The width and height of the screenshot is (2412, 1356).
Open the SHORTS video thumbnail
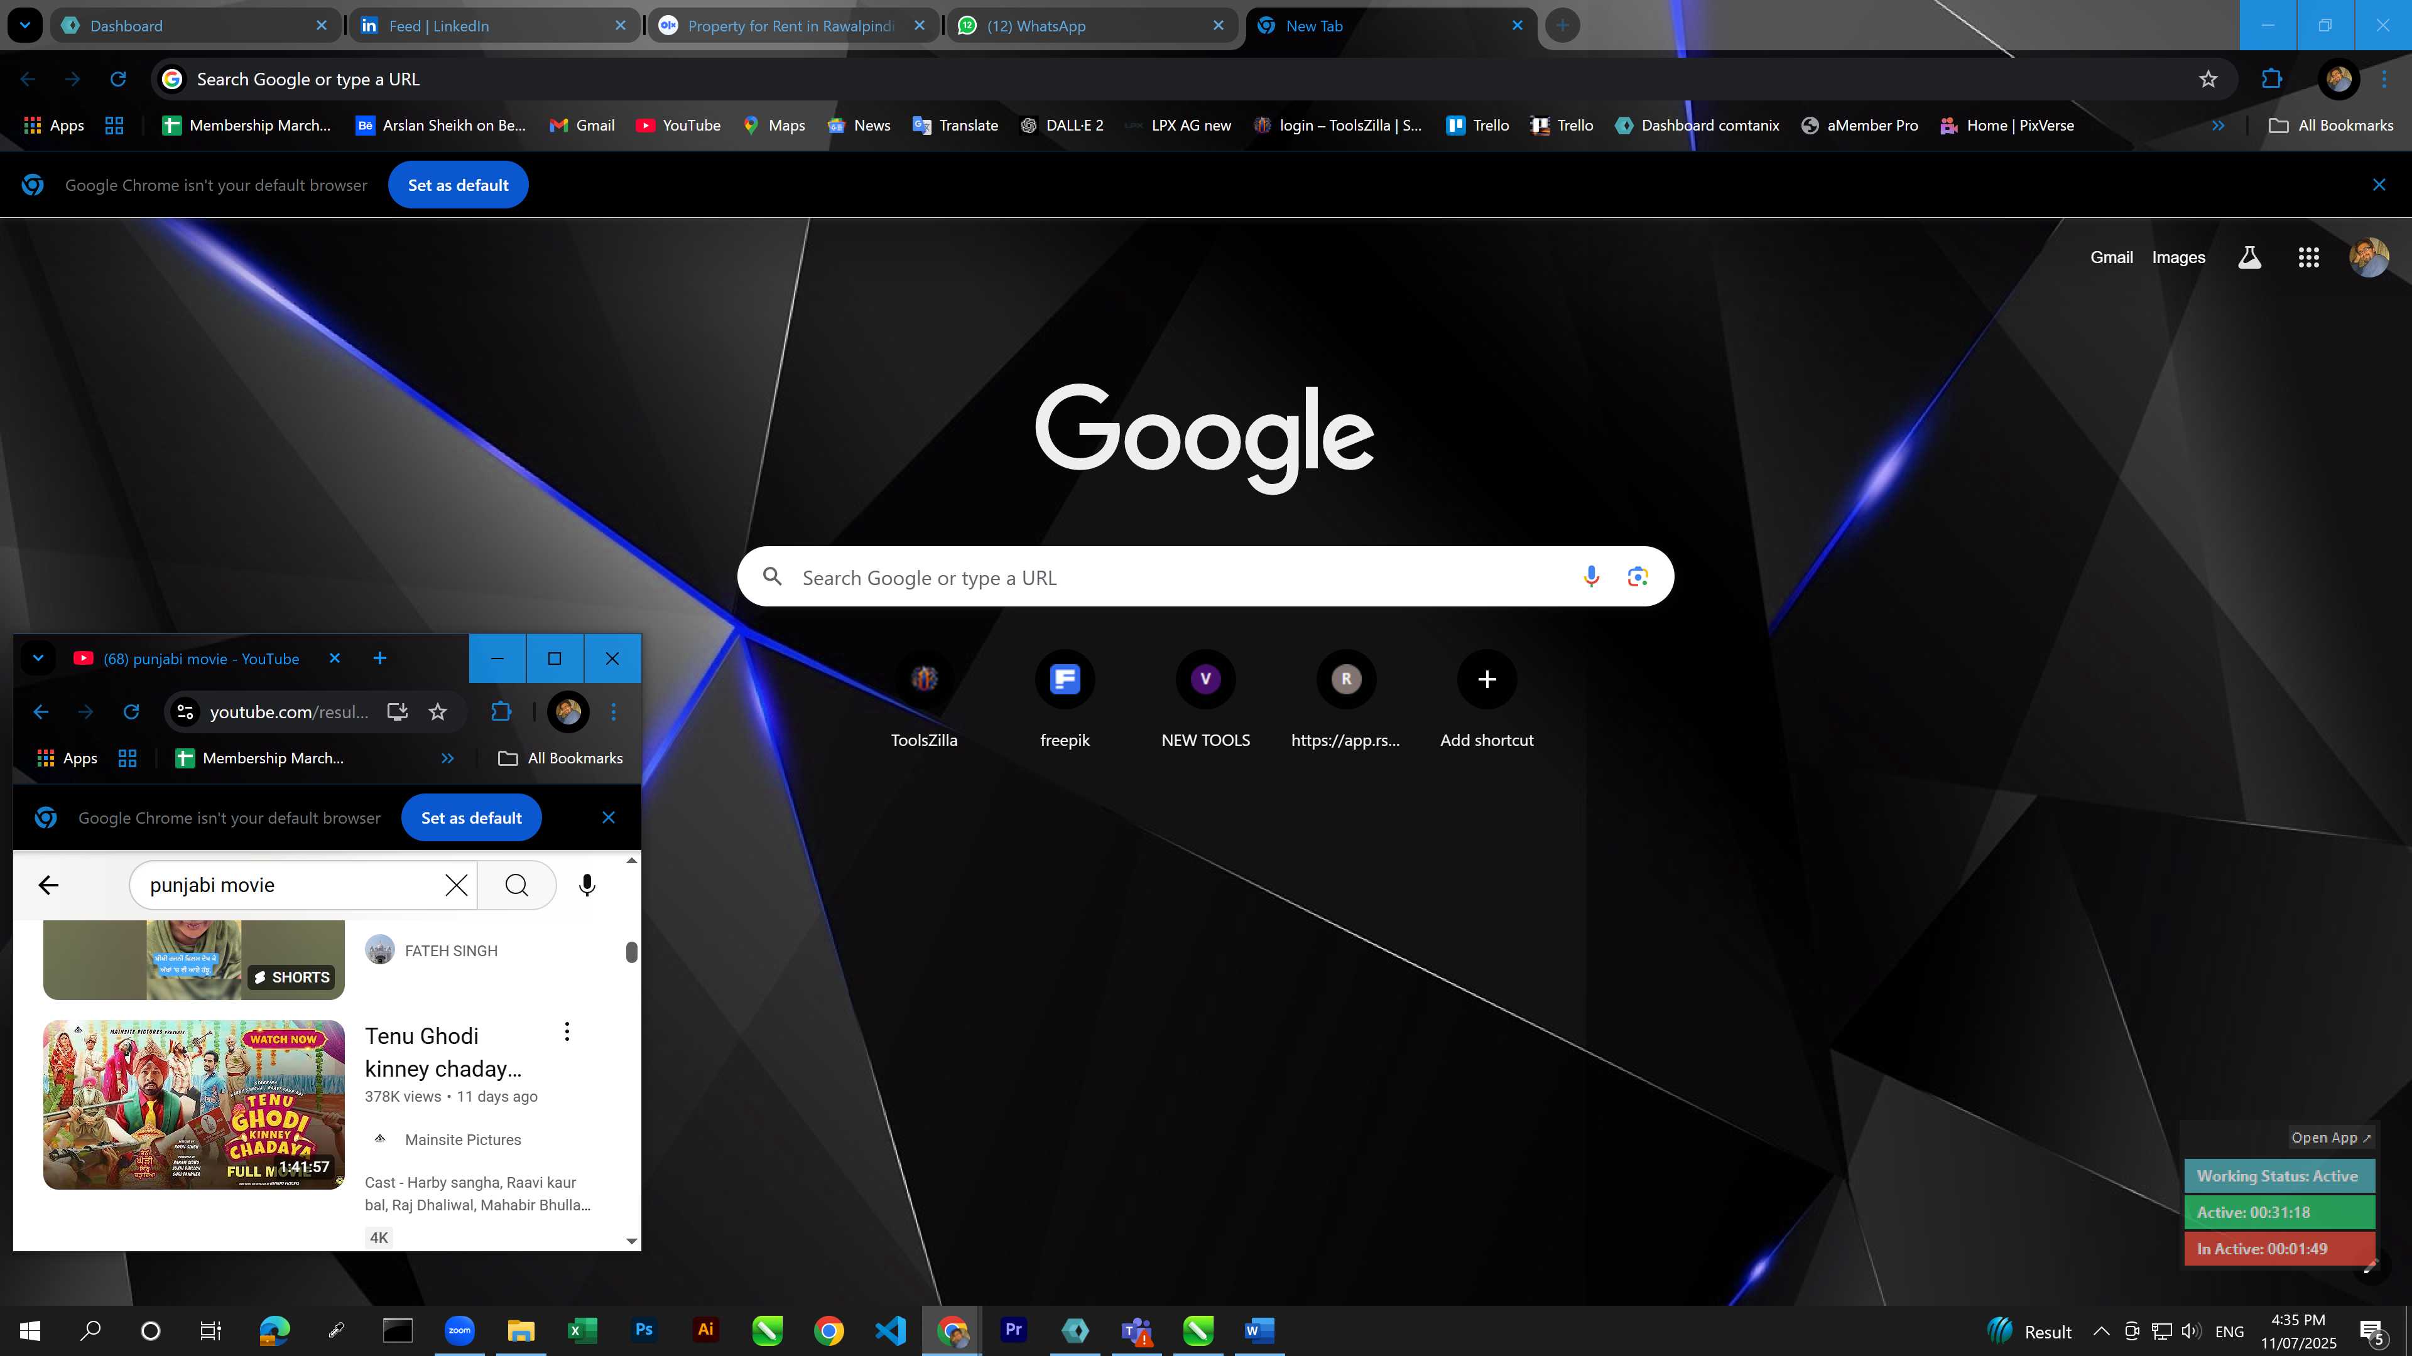click(194, 959)
